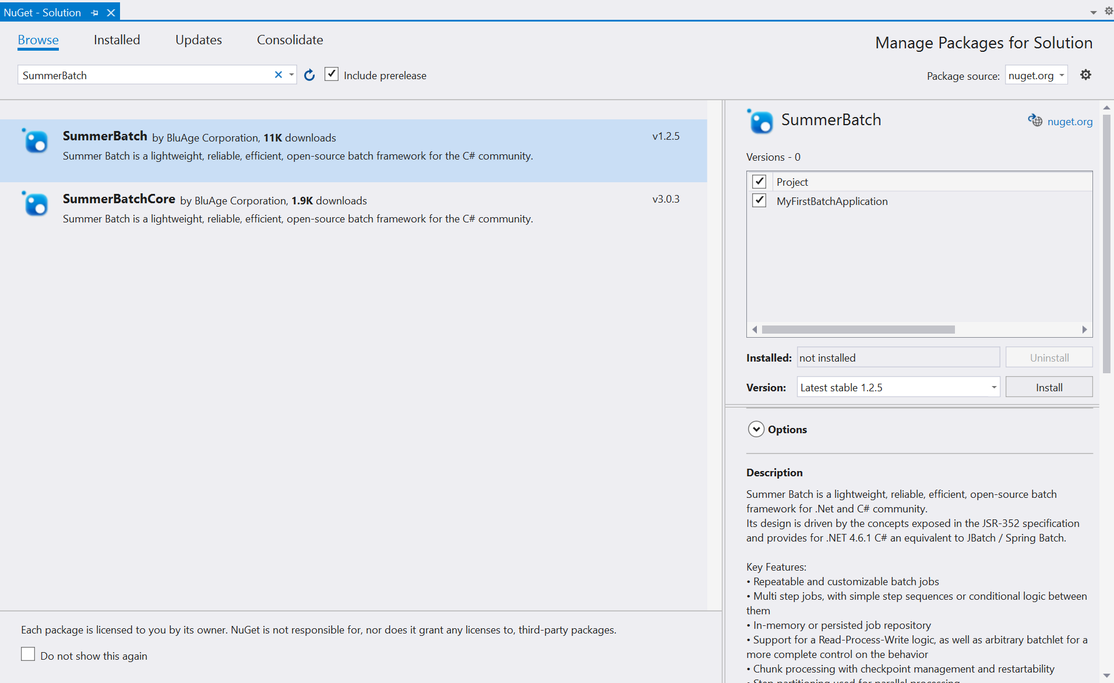Select the SummerBatch package row
This screenshot has height=683, width=1114.
click(x=353, y=150)
